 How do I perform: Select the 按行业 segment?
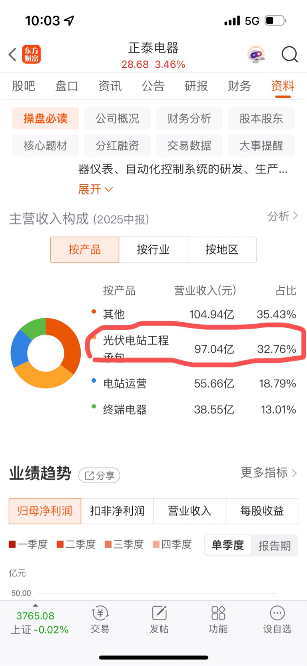click(153, 250)
